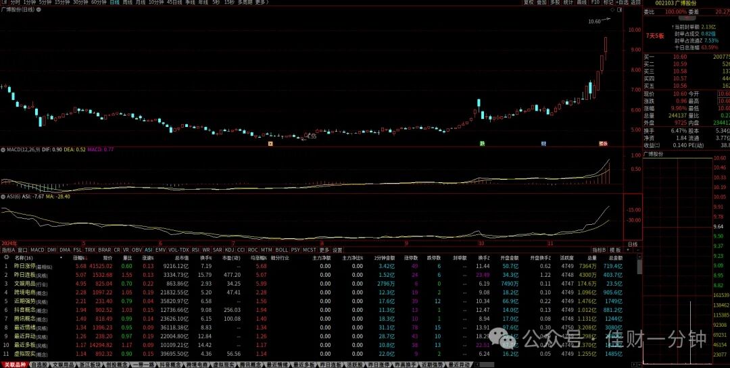Select the 窗口 window option
This screenshot has width=730, height=368.
pos(22,250)
